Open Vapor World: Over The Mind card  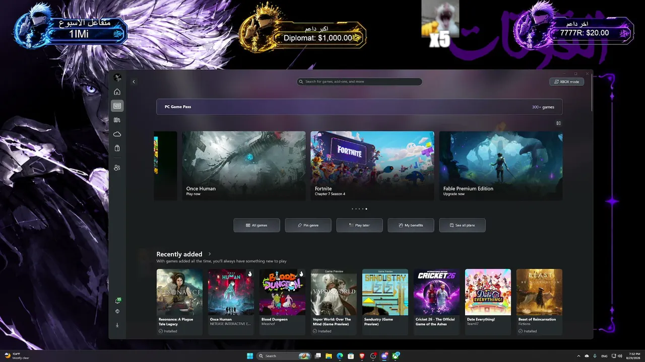334,302
